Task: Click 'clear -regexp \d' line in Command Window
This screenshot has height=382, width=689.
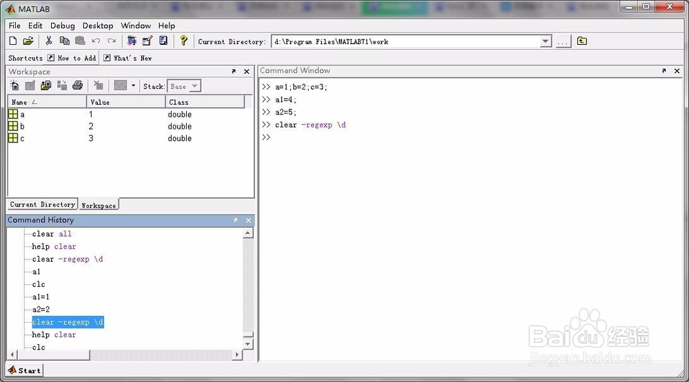Action: coord(310,125)
